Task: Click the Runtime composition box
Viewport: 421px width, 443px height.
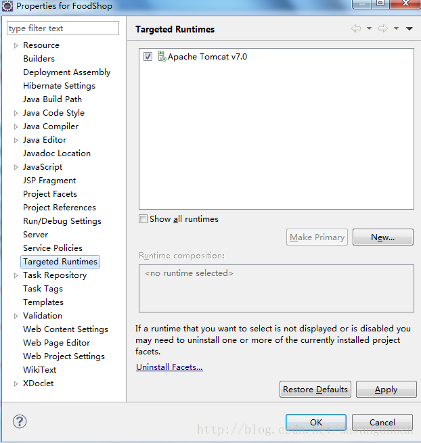Action: tap(276, 289)
